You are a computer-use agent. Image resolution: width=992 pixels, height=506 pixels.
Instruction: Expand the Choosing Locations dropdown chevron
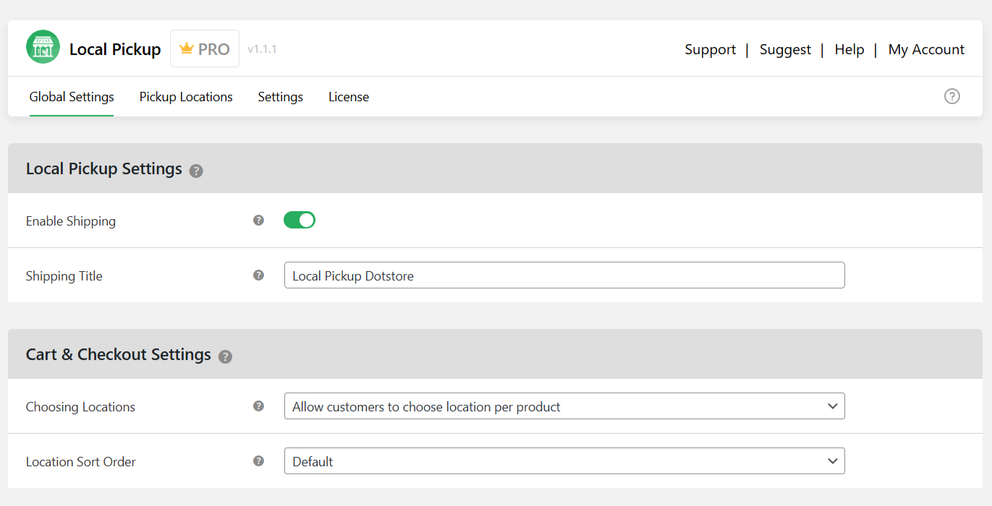click(x=831, y=406)
